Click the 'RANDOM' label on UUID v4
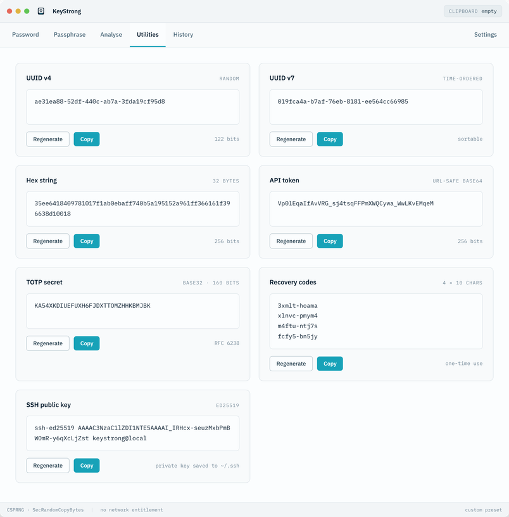The image size is (509, 517). (x=229, y=79)
